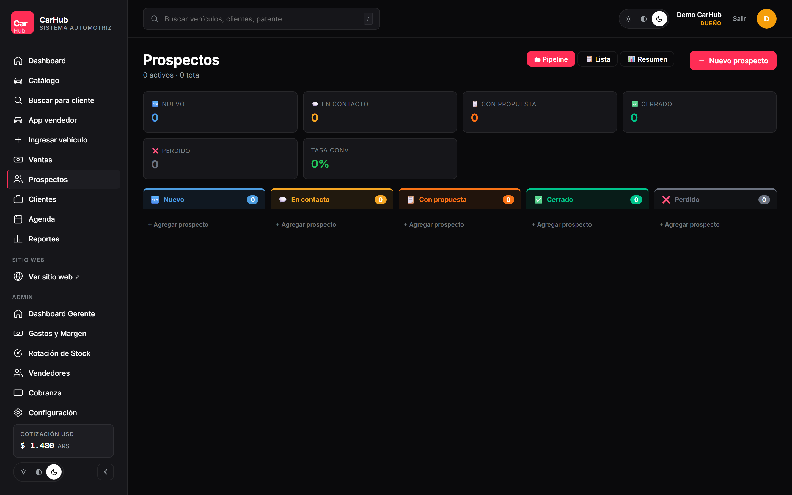
Task: Click the EN CONTACTO stat card
Action: point(380,112)
